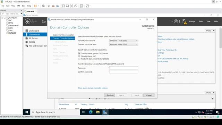222x125 pixels.
Task: Click the stretch guest display icon
Action: coord(87,6)
